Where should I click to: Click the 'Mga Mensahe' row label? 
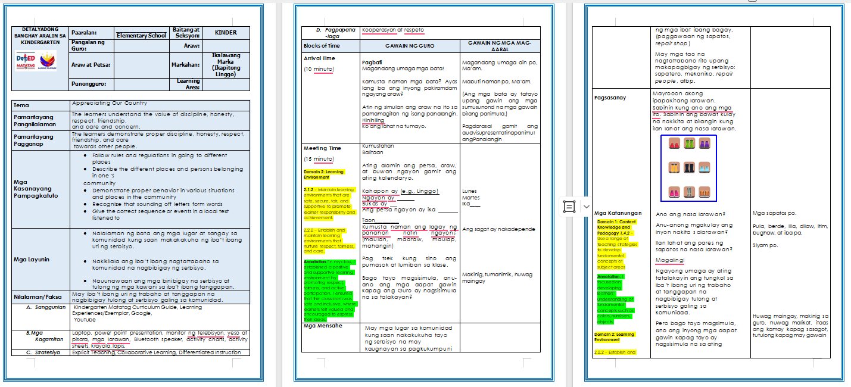coord(322,326)
